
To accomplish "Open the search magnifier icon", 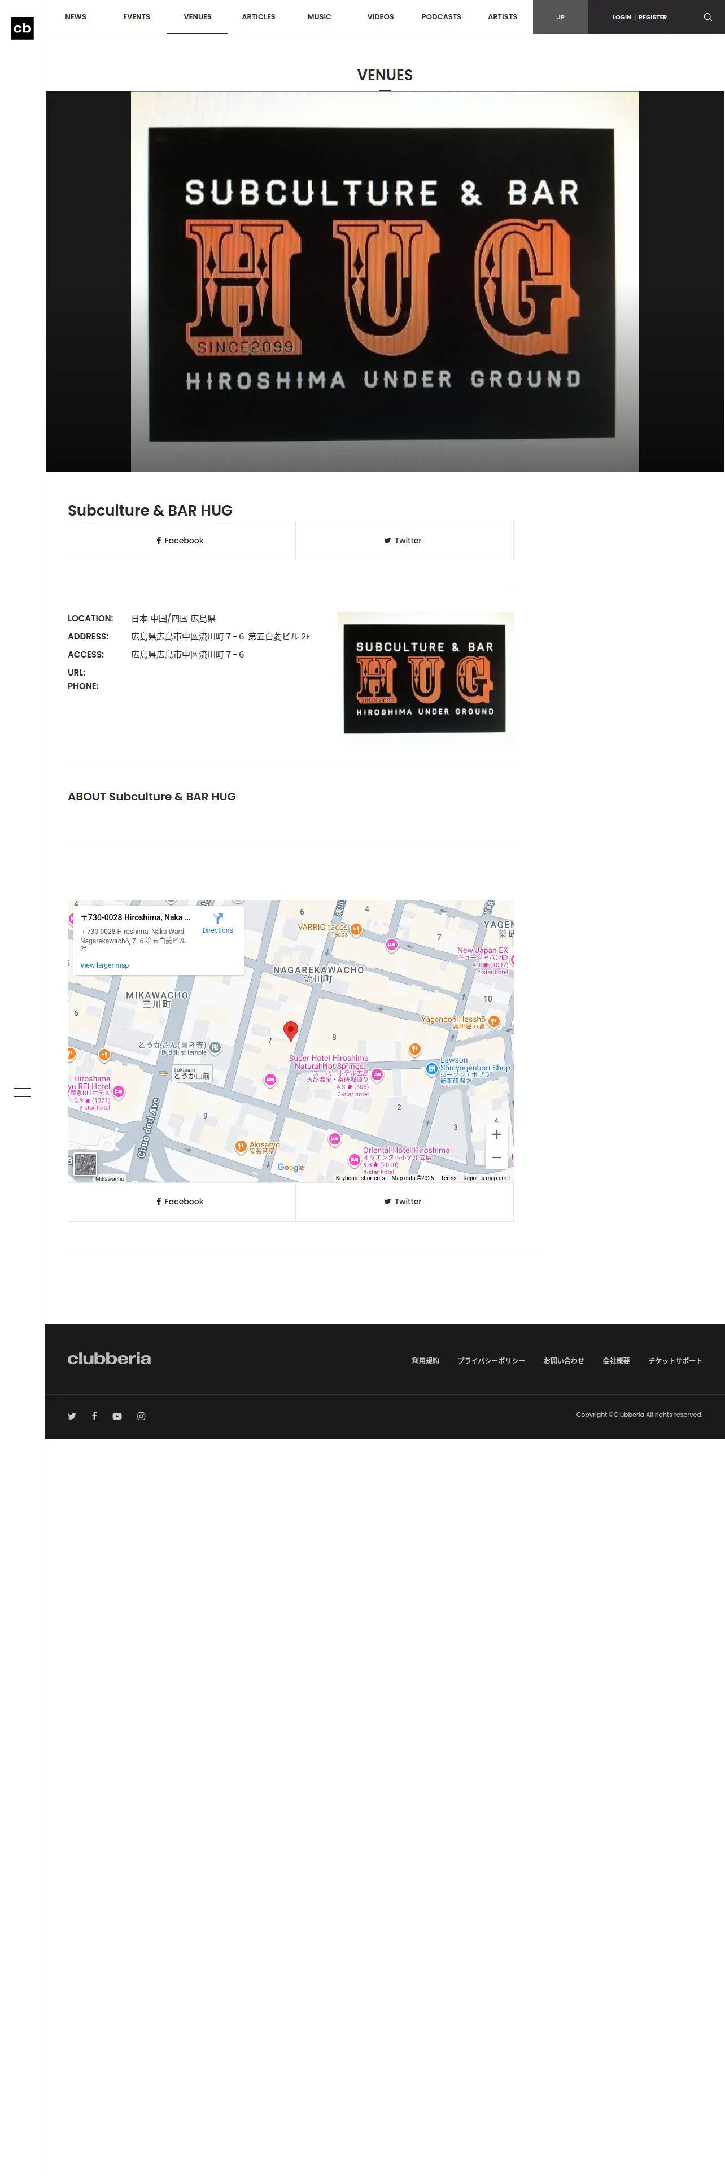I will [x=707, y=17].
